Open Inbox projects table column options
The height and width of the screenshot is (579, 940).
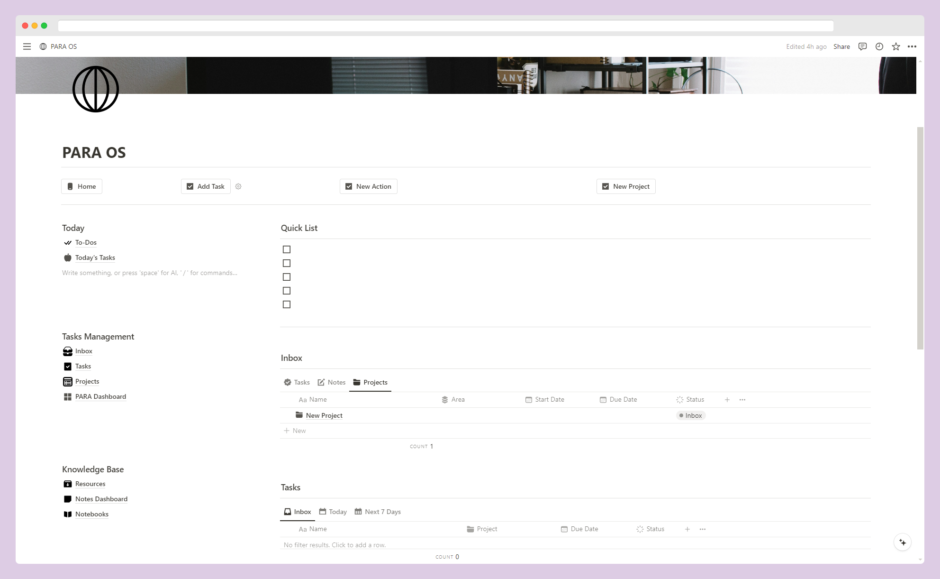click(742, 400)
